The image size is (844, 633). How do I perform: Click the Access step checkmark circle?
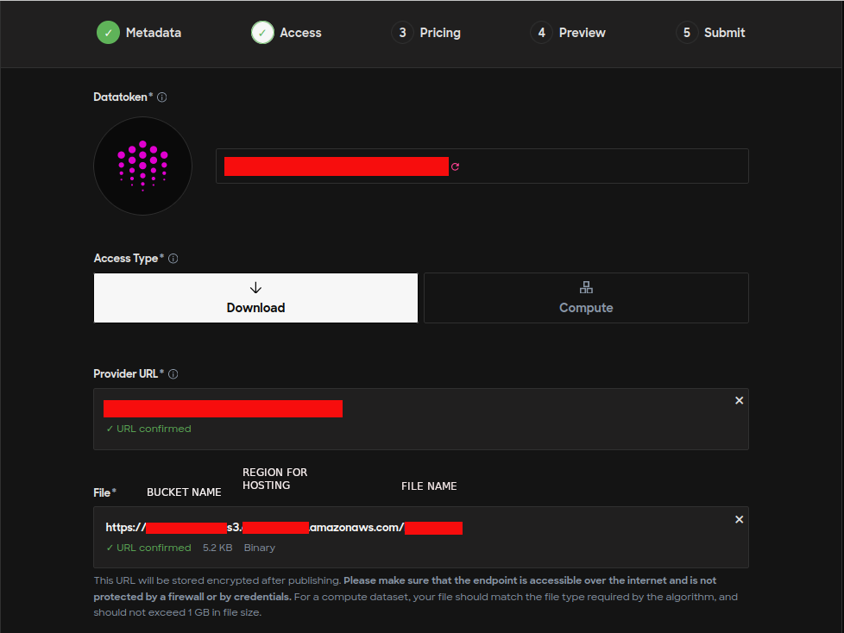coord(262,33)
